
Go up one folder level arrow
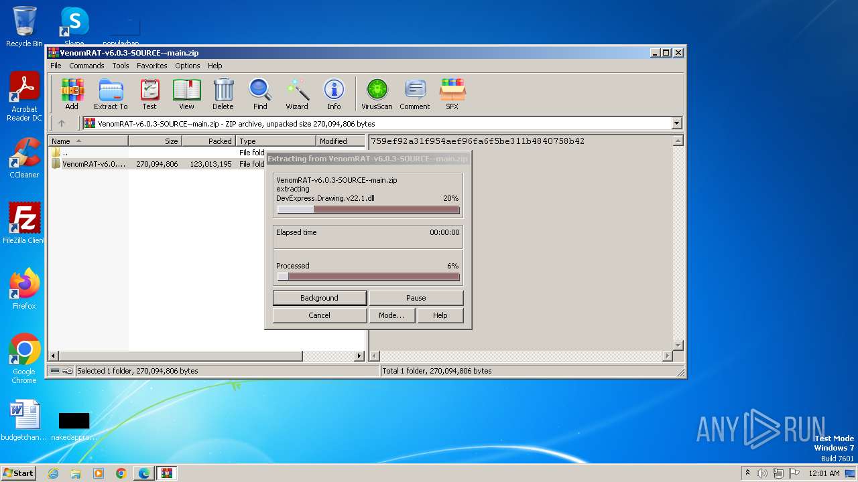62,123
